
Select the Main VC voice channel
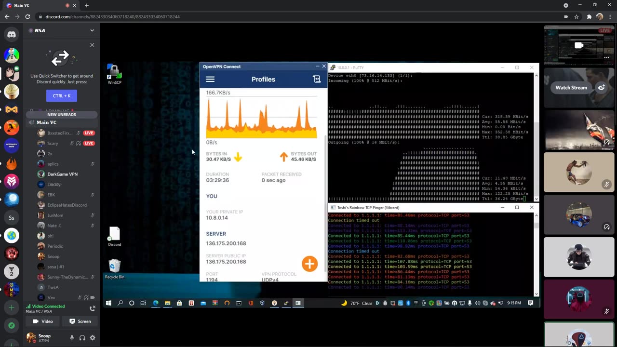(x=62, y=122)
